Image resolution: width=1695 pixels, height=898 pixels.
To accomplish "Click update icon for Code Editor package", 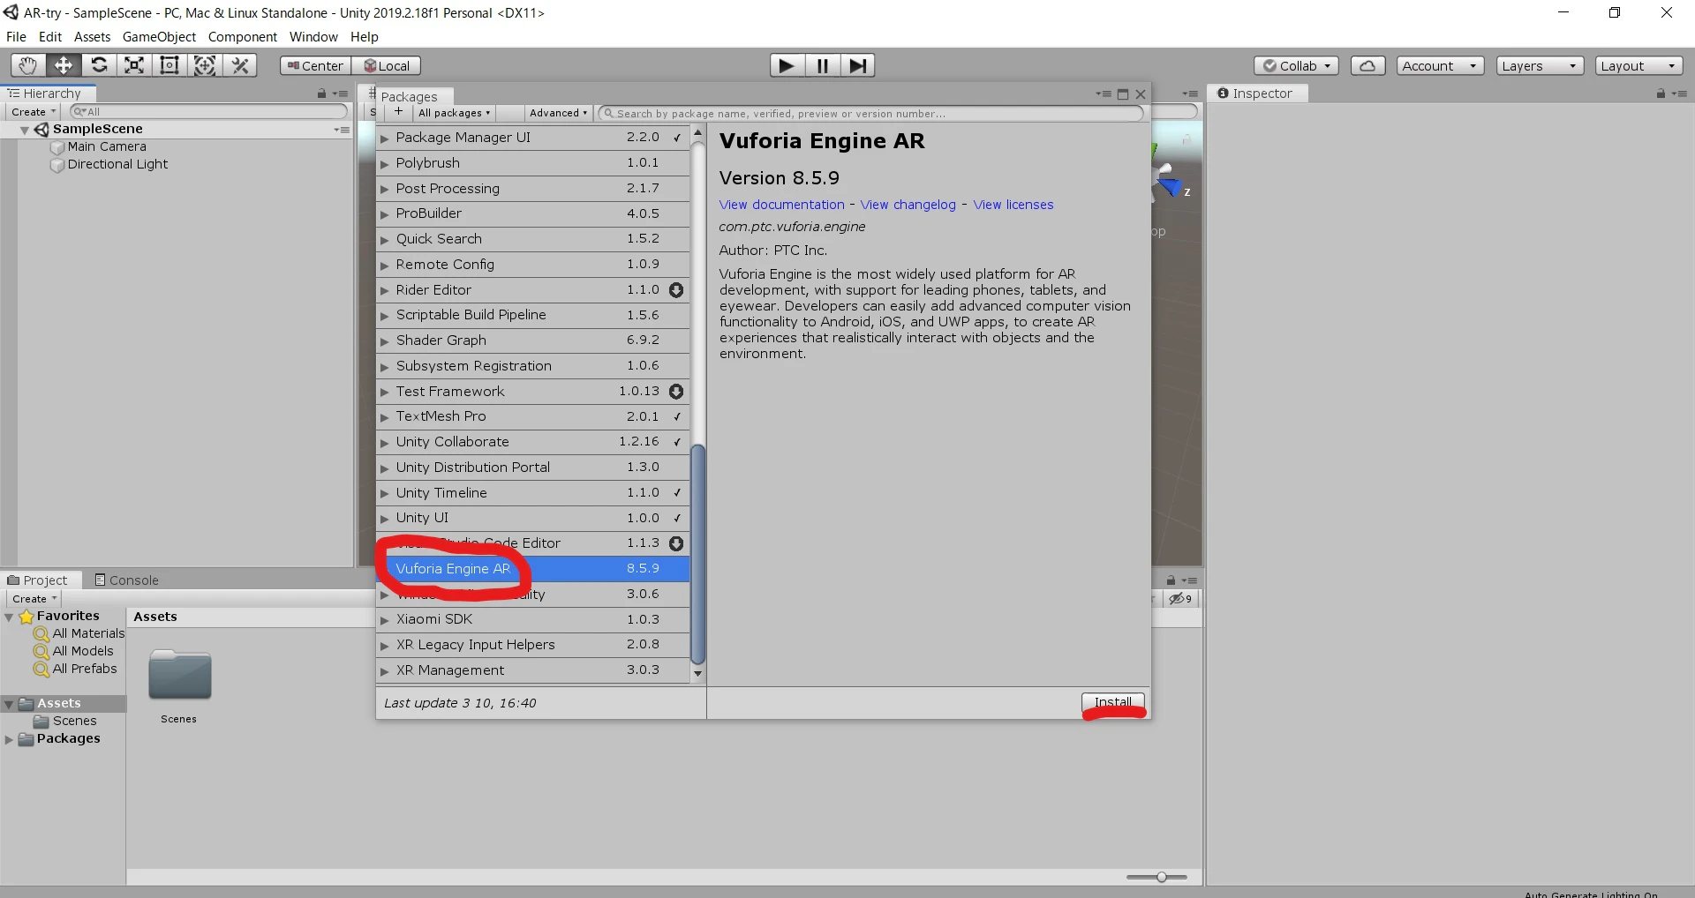I will [676, 543].
